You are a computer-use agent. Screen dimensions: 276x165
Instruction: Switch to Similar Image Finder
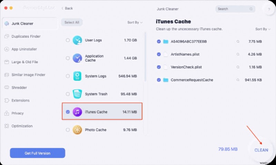pos(28,75)
